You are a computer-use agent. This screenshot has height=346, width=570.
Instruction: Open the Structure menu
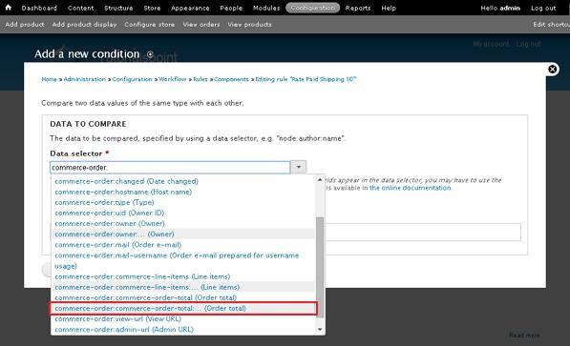pyautogui.click(x=118, y=8)
